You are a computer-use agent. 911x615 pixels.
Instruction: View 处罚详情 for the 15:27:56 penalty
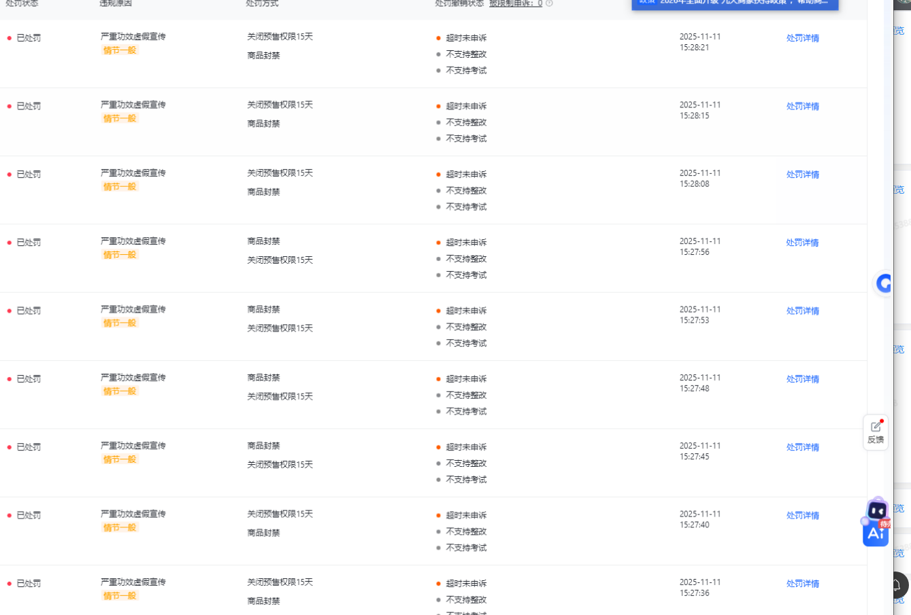pyautogui.click(x=802, y=243)
